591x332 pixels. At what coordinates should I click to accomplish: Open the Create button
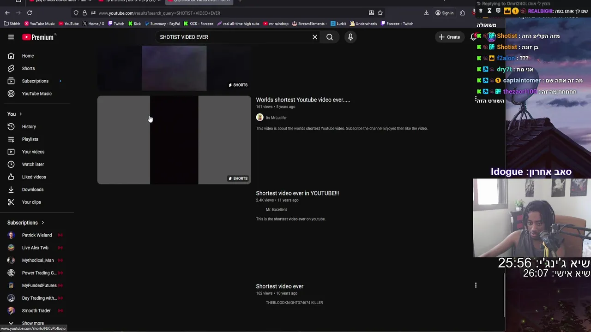(x=449, y=37)
